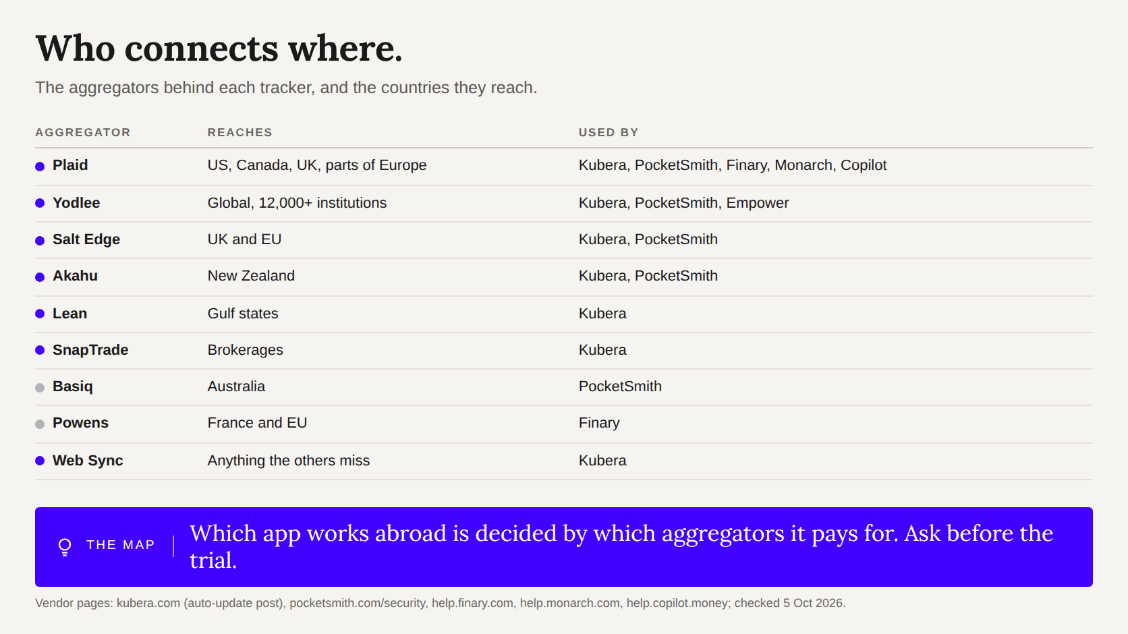Click 'Anything the others miss' cell
The width and height of the screenshot is (1128, 634).
pos(289,461)
